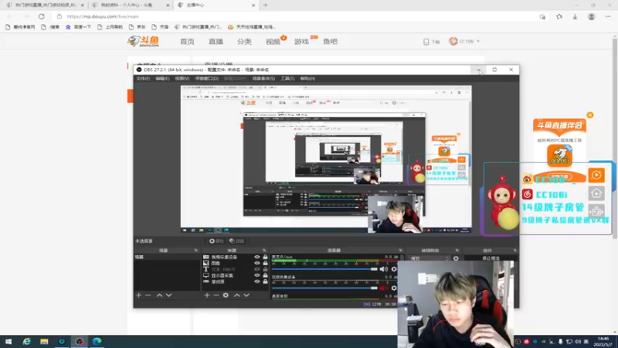Add a new scene with the plus button
This screenshot has width=618, height=348.
click(x=139, y=295)
